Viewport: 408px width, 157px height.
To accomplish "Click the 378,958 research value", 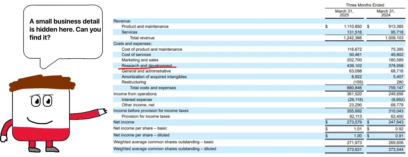I will click(396, 65).
